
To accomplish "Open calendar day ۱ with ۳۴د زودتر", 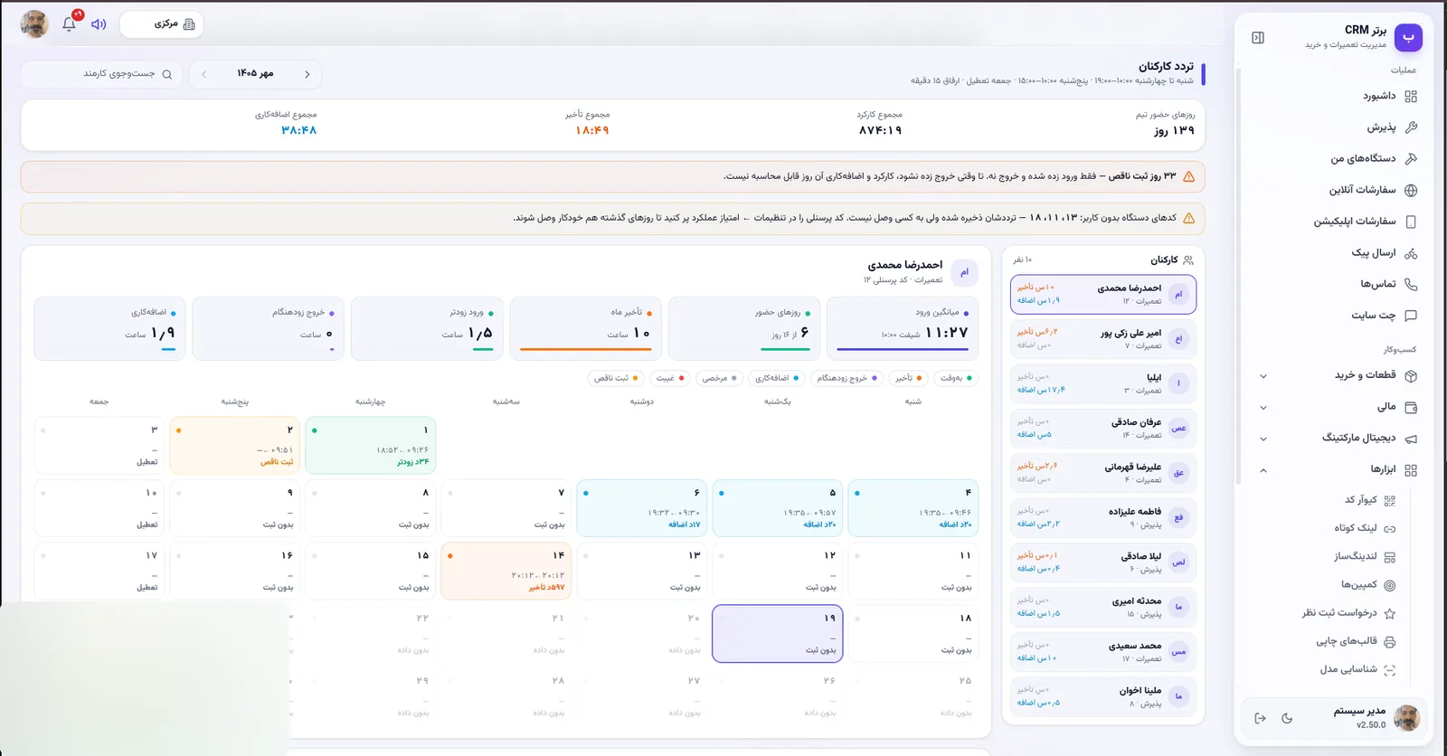I will click(x=371, y=445).
